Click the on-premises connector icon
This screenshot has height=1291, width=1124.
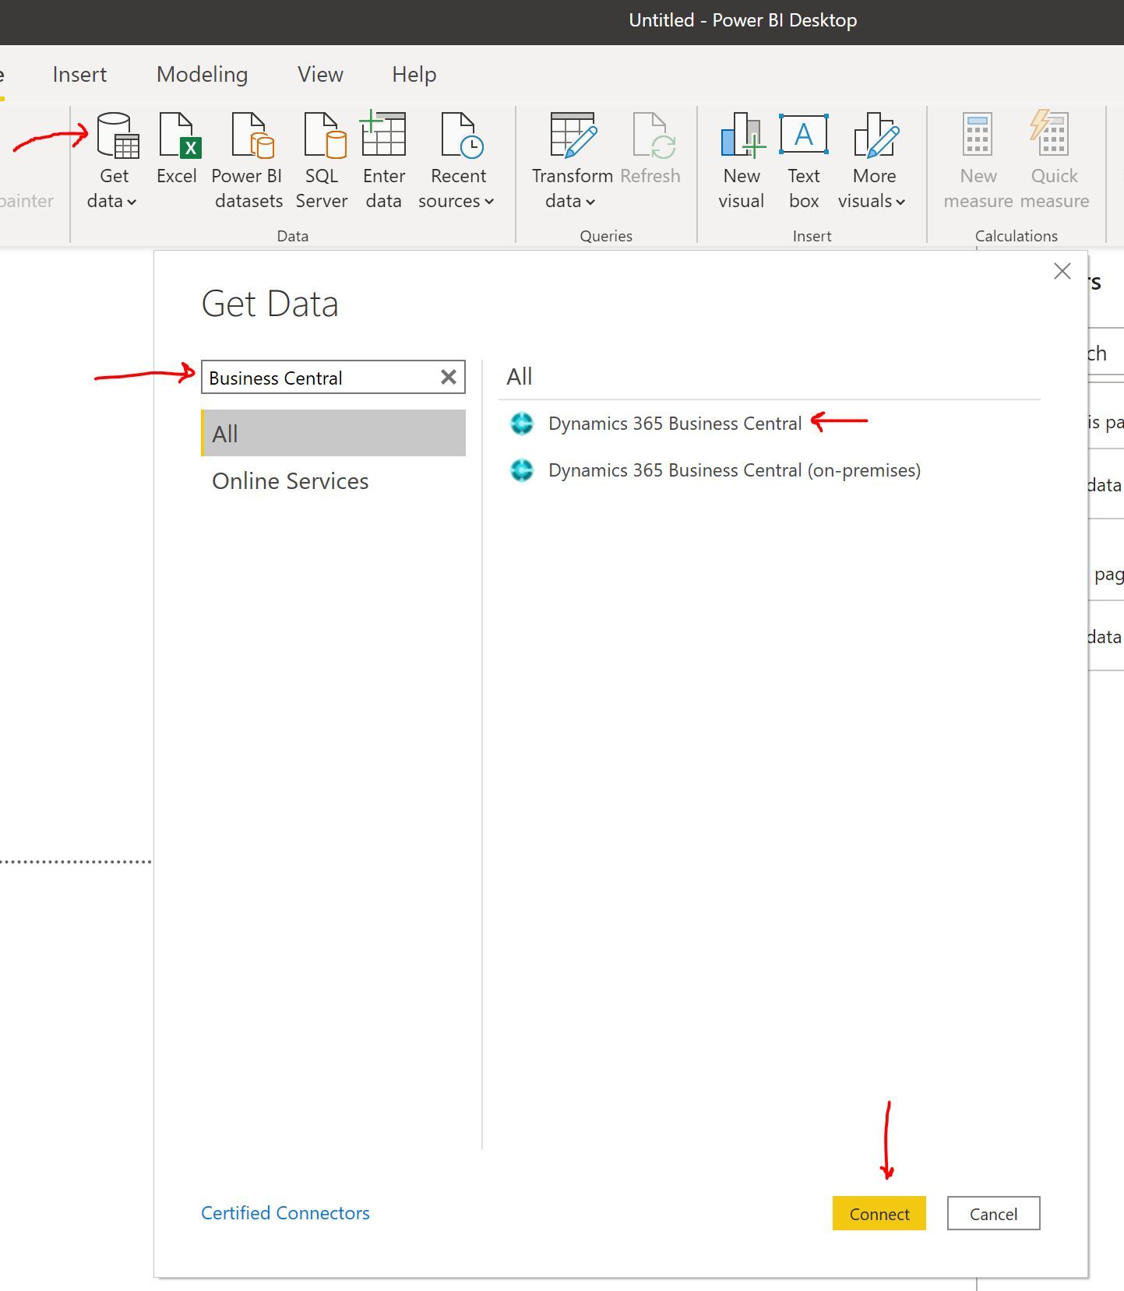click(522, 470)
